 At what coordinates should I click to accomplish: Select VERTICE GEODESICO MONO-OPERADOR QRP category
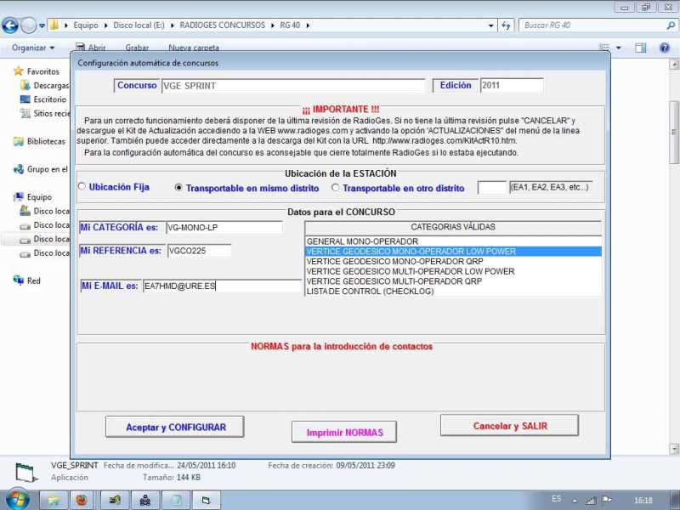394,261
